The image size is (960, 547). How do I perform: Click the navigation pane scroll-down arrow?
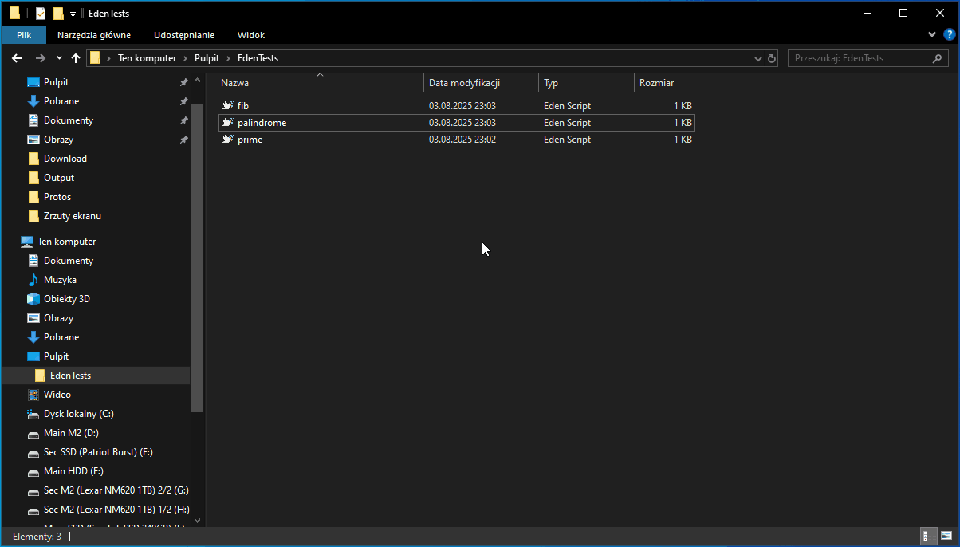tap(198, 521)
